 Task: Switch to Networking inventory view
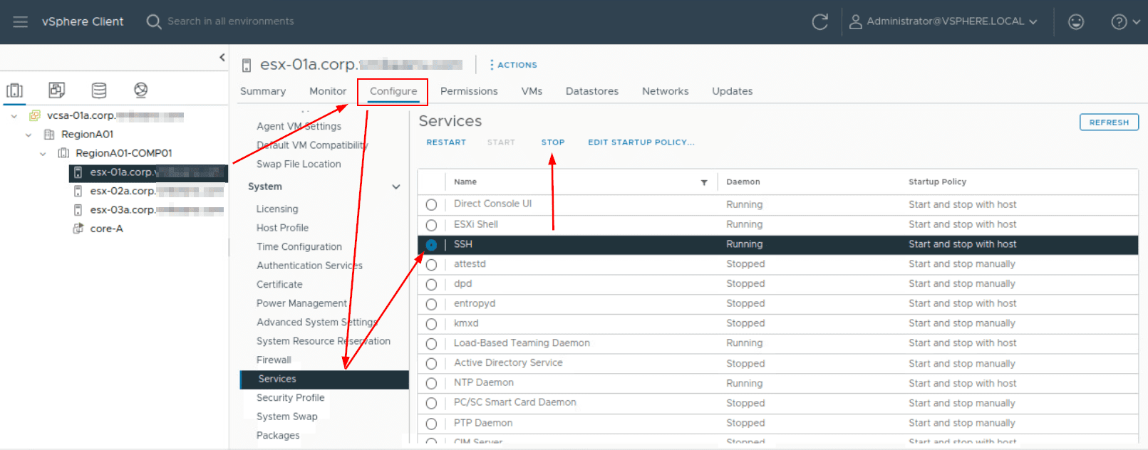tap(141, 90)
